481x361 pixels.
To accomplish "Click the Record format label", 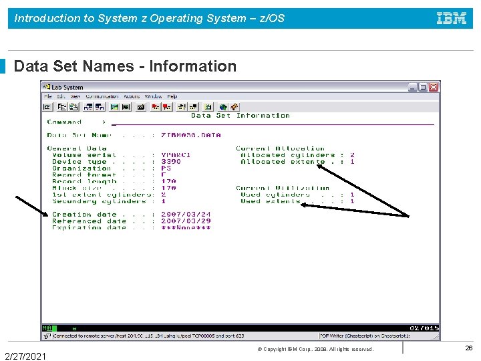I will click(x=84, y=174).
